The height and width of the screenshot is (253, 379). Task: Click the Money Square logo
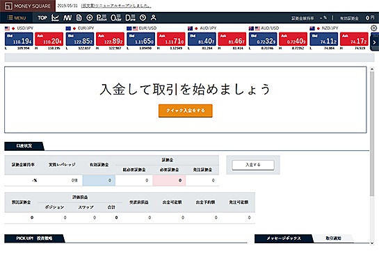coord(28,6)
